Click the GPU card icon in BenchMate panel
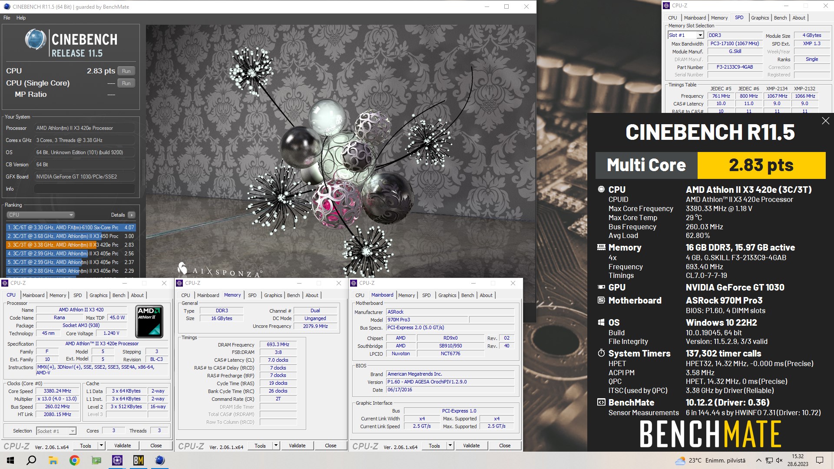The image size is (834, 469). [x=601, y=287]
